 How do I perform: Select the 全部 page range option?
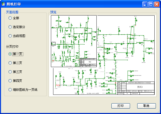pyautogui.click(x=10, y=18)
